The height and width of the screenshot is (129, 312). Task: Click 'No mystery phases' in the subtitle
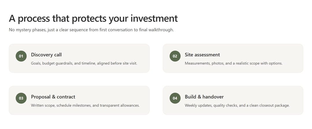[x=27, y=30]
